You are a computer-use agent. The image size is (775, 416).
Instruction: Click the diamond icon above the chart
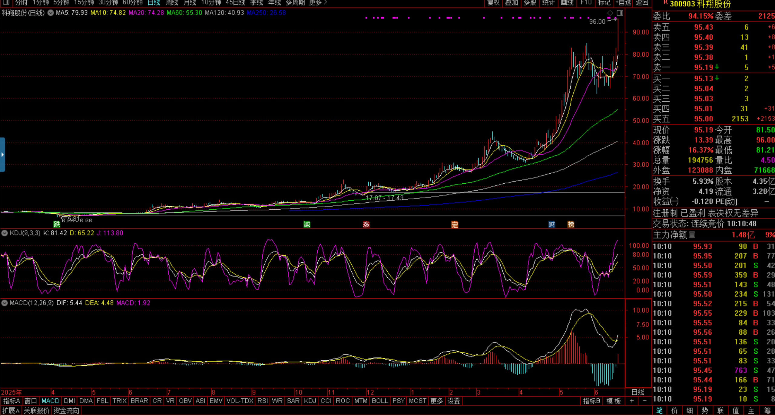pos(610,13)
